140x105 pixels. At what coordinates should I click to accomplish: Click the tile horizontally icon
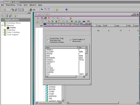45,10
